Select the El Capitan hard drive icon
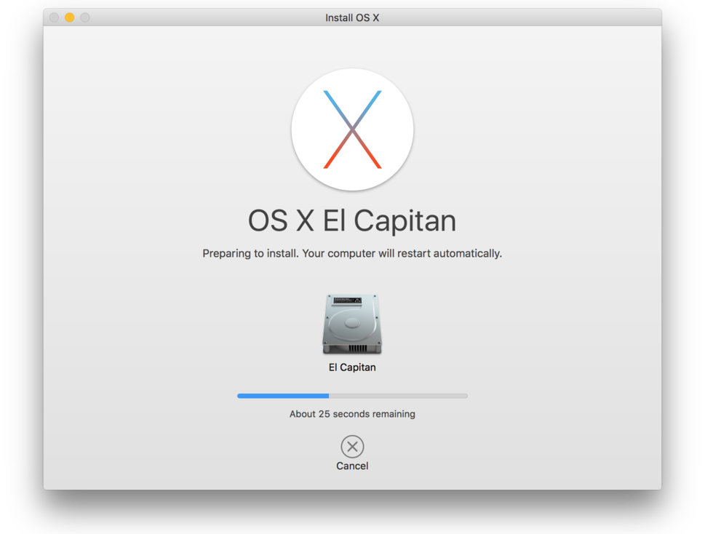Image resolution: width=705 pixels, height=534 pixels. 352,324
